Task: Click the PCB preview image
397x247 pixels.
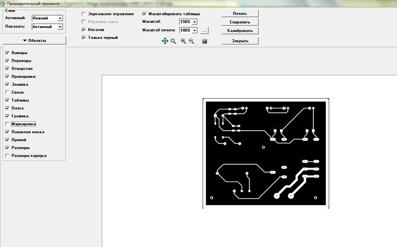Action: coord(266,153)
